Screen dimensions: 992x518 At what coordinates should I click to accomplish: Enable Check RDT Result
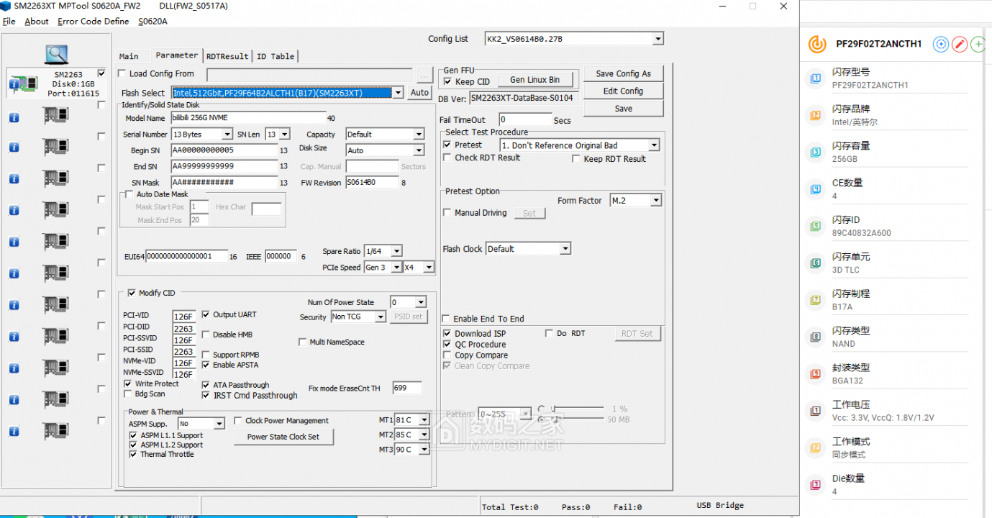(x=447, y=158)
